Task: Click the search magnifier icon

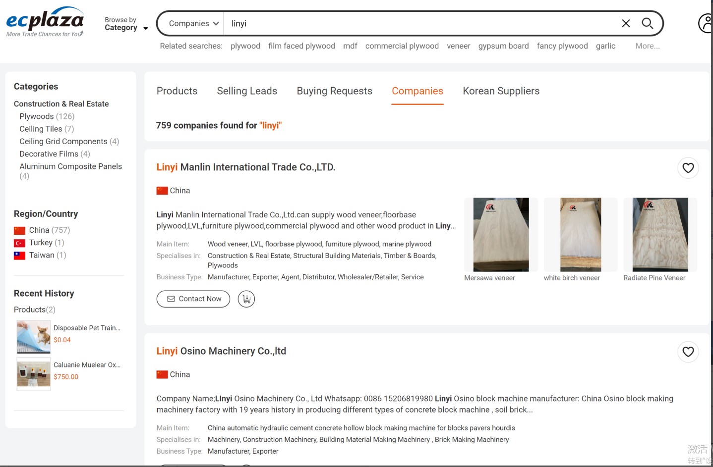Action: [647, 23]
